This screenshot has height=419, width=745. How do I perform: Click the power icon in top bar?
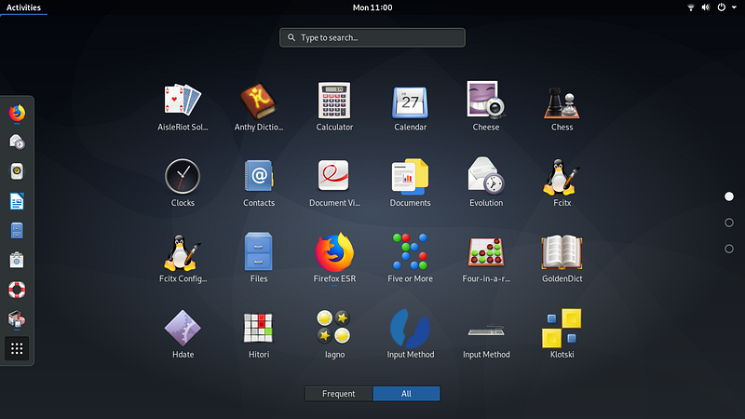pyautogui.click(x=721, y=7)
